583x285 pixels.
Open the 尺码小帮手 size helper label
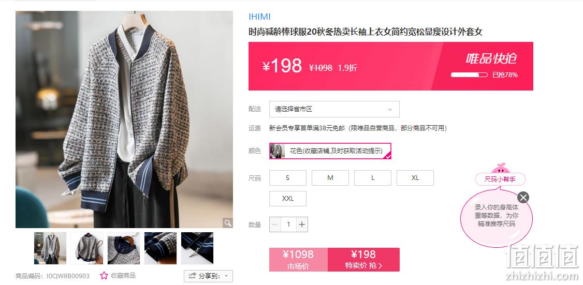(x=500, y=179)
